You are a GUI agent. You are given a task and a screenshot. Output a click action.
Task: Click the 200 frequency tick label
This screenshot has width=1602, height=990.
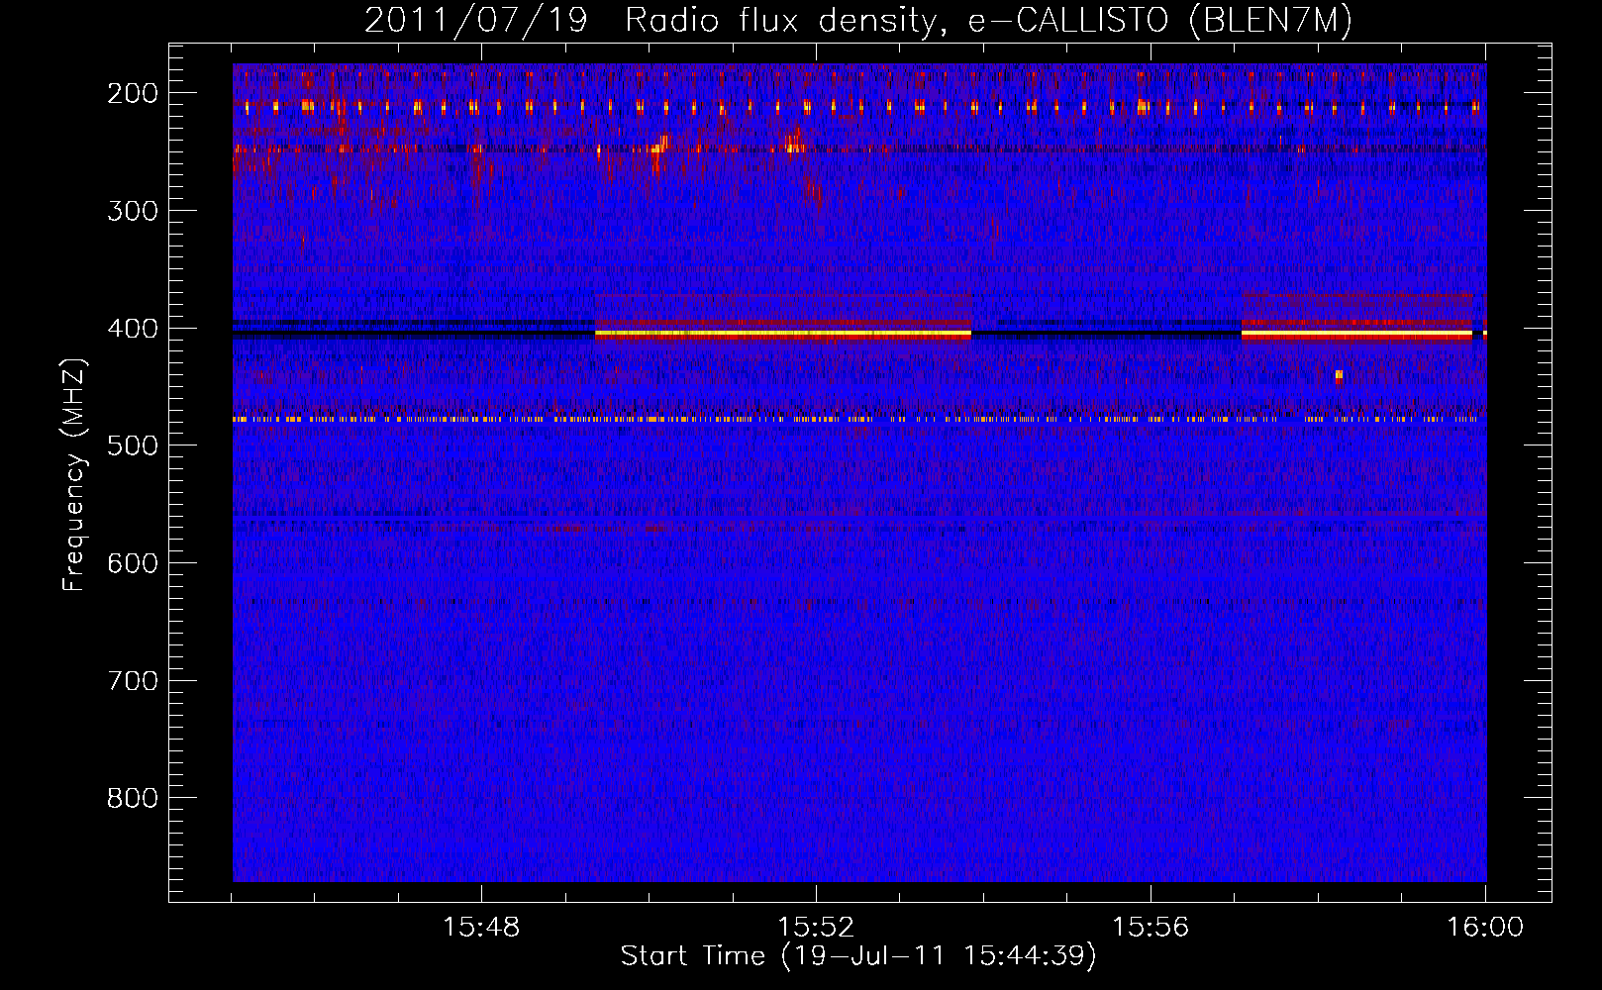(132, 93)
